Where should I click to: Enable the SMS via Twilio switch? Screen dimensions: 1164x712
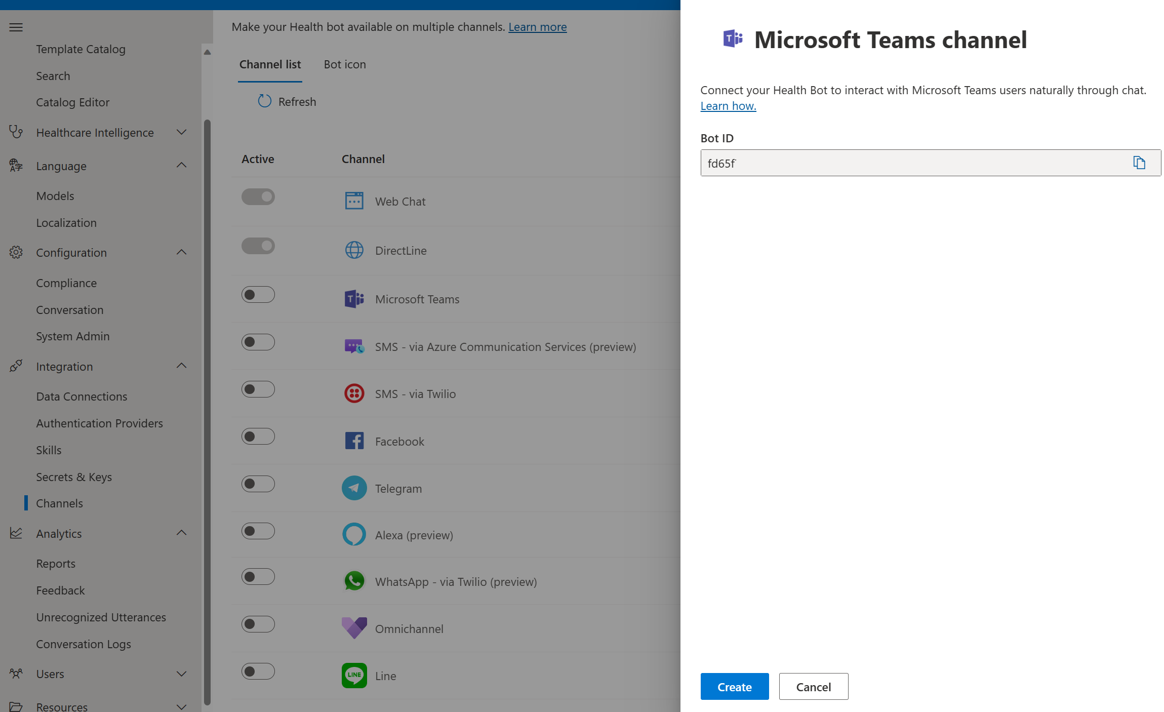coord(258,389)
